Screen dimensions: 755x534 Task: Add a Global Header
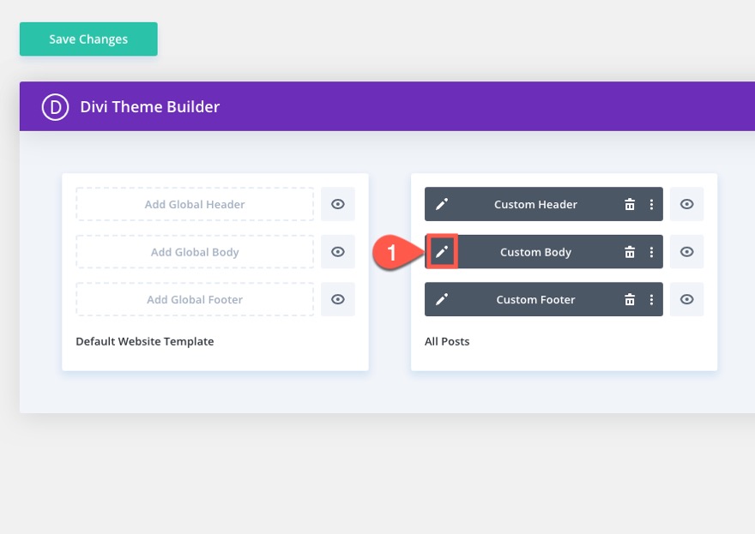click(x=195, y=204)
